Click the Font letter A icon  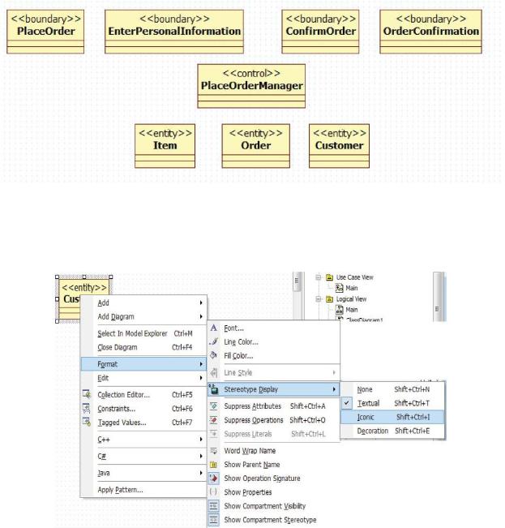pos(214,328)
